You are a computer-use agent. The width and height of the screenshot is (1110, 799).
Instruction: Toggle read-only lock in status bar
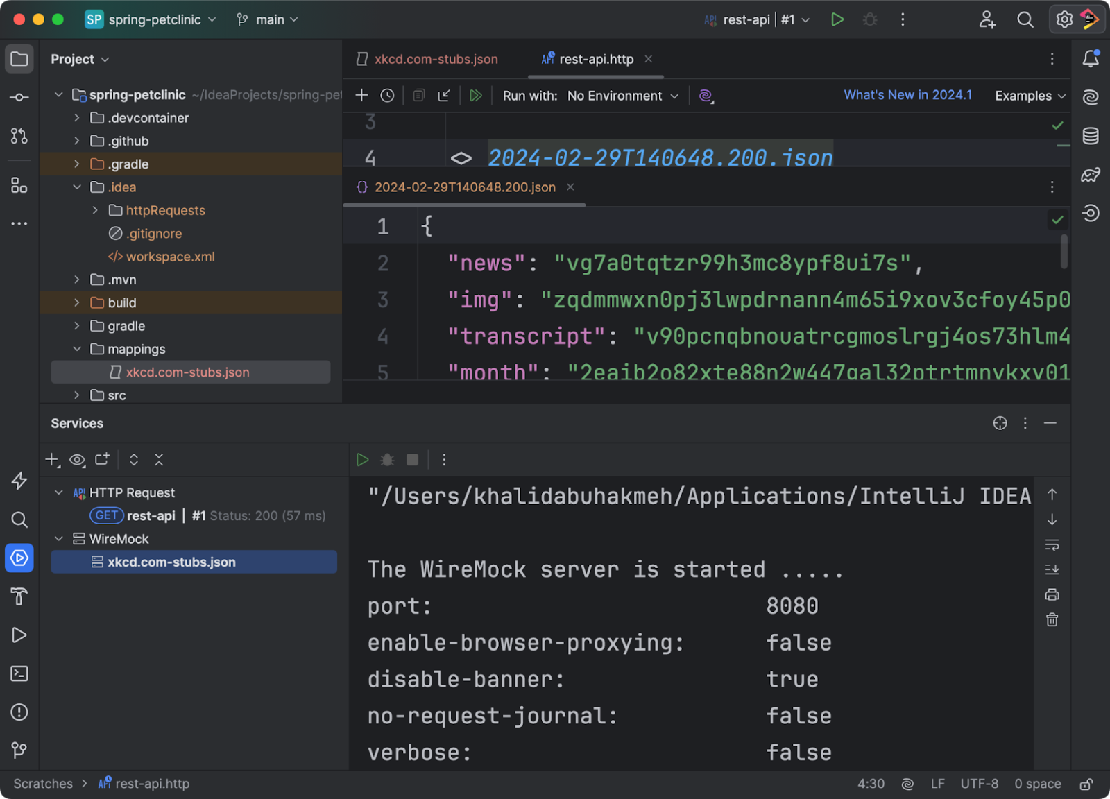click(1086, 784)
